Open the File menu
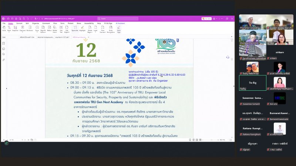Viewport: 296px width, 166px height. click(x=4, y=23)
